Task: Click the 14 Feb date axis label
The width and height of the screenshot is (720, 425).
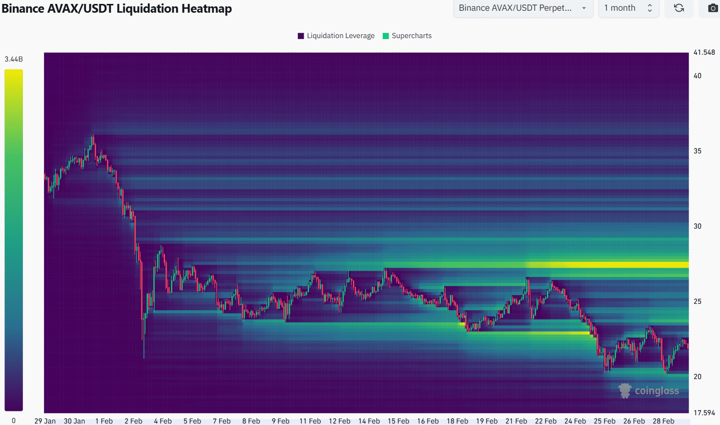Action: (369, 421)
